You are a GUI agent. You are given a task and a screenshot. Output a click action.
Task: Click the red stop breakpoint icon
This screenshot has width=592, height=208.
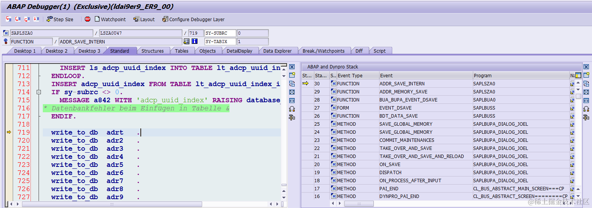tap(88, 19)
